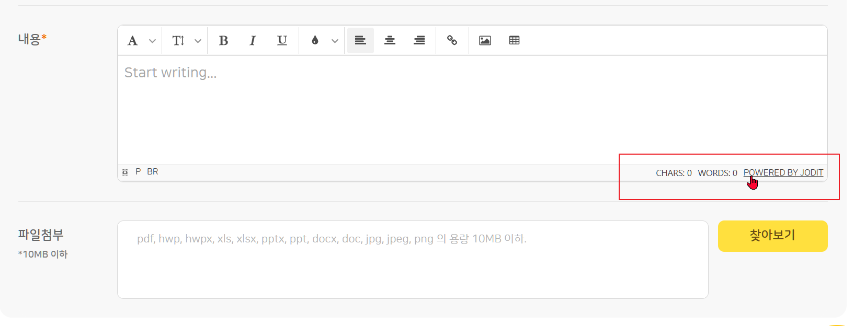Select the P element in the status path
This screenshot has height=326, width=865.
(x=138, y=171)
